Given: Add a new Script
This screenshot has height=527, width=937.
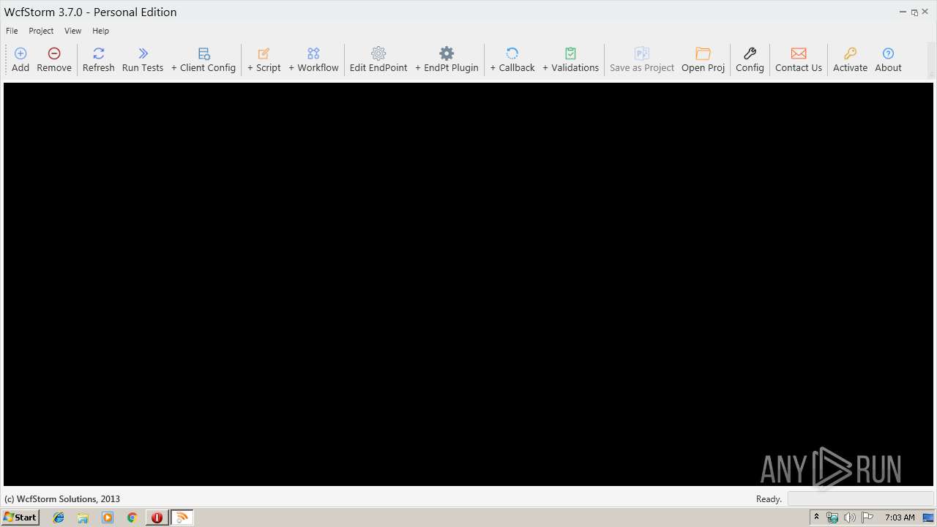Looking at the screenshot, I should coord(264,59).
